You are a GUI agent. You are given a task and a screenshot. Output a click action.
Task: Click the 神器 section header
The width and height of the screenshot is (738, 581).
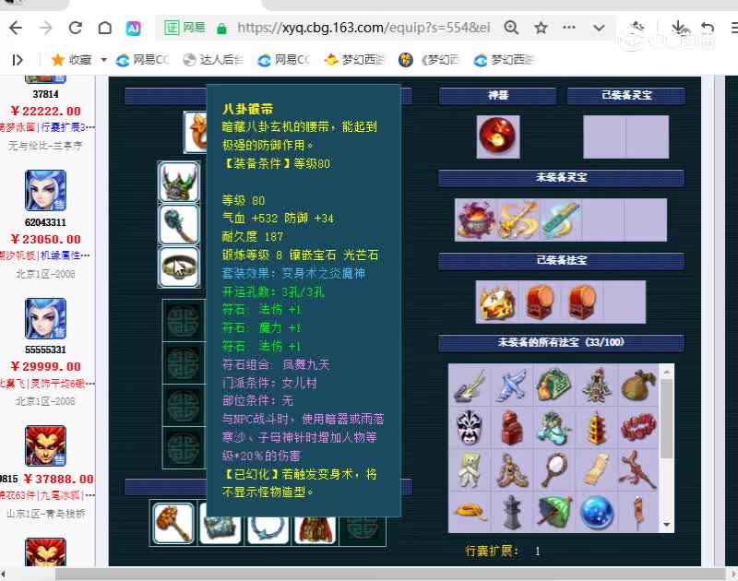[497, 96]
